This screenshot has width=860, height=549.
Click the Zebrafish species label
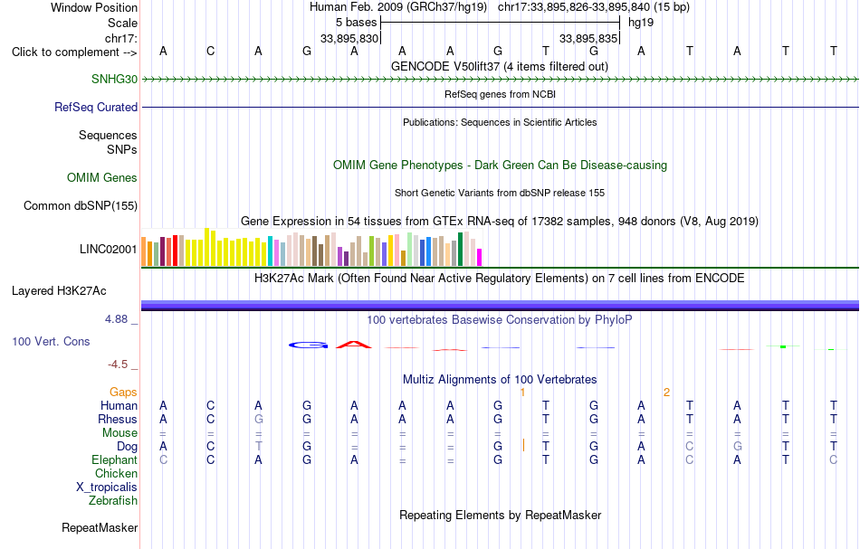point(113,500)
